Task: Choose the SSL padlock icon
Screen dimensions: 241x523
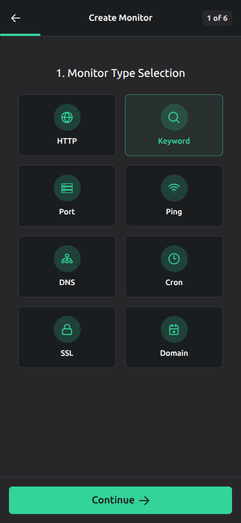Action: [x=67, y=329]
